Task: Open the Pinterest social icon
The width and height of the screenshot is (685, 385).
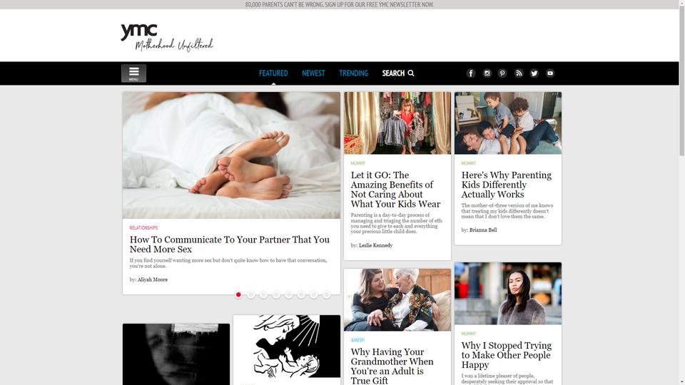Action: [502, 73]
